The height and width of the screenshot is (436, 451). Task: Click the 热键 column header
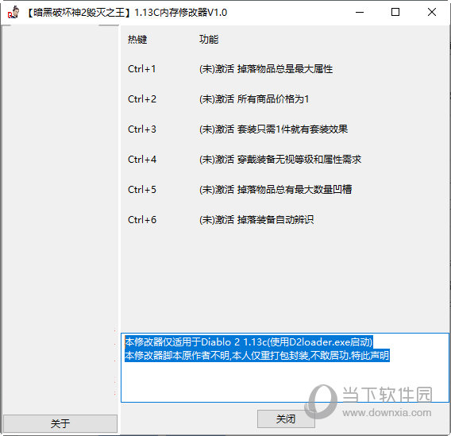(137, 39)
